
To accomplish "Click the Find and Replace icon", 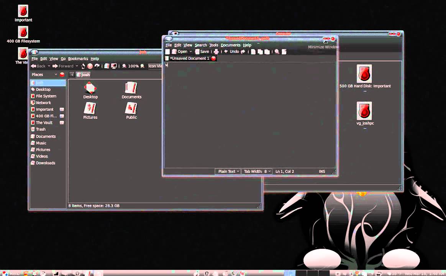I will click(284, 51).
